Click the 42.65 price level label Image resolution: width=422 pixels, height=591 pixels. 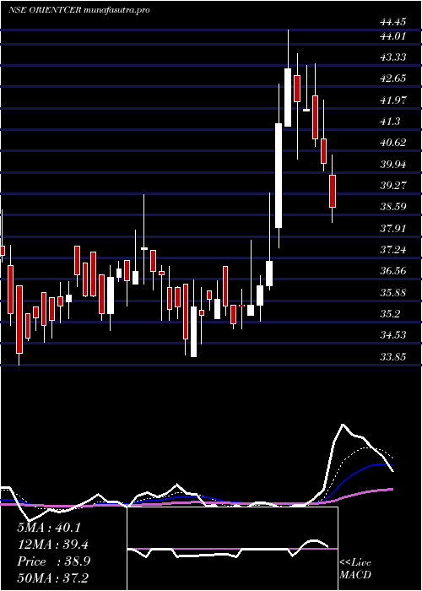(x=393, y=79)
